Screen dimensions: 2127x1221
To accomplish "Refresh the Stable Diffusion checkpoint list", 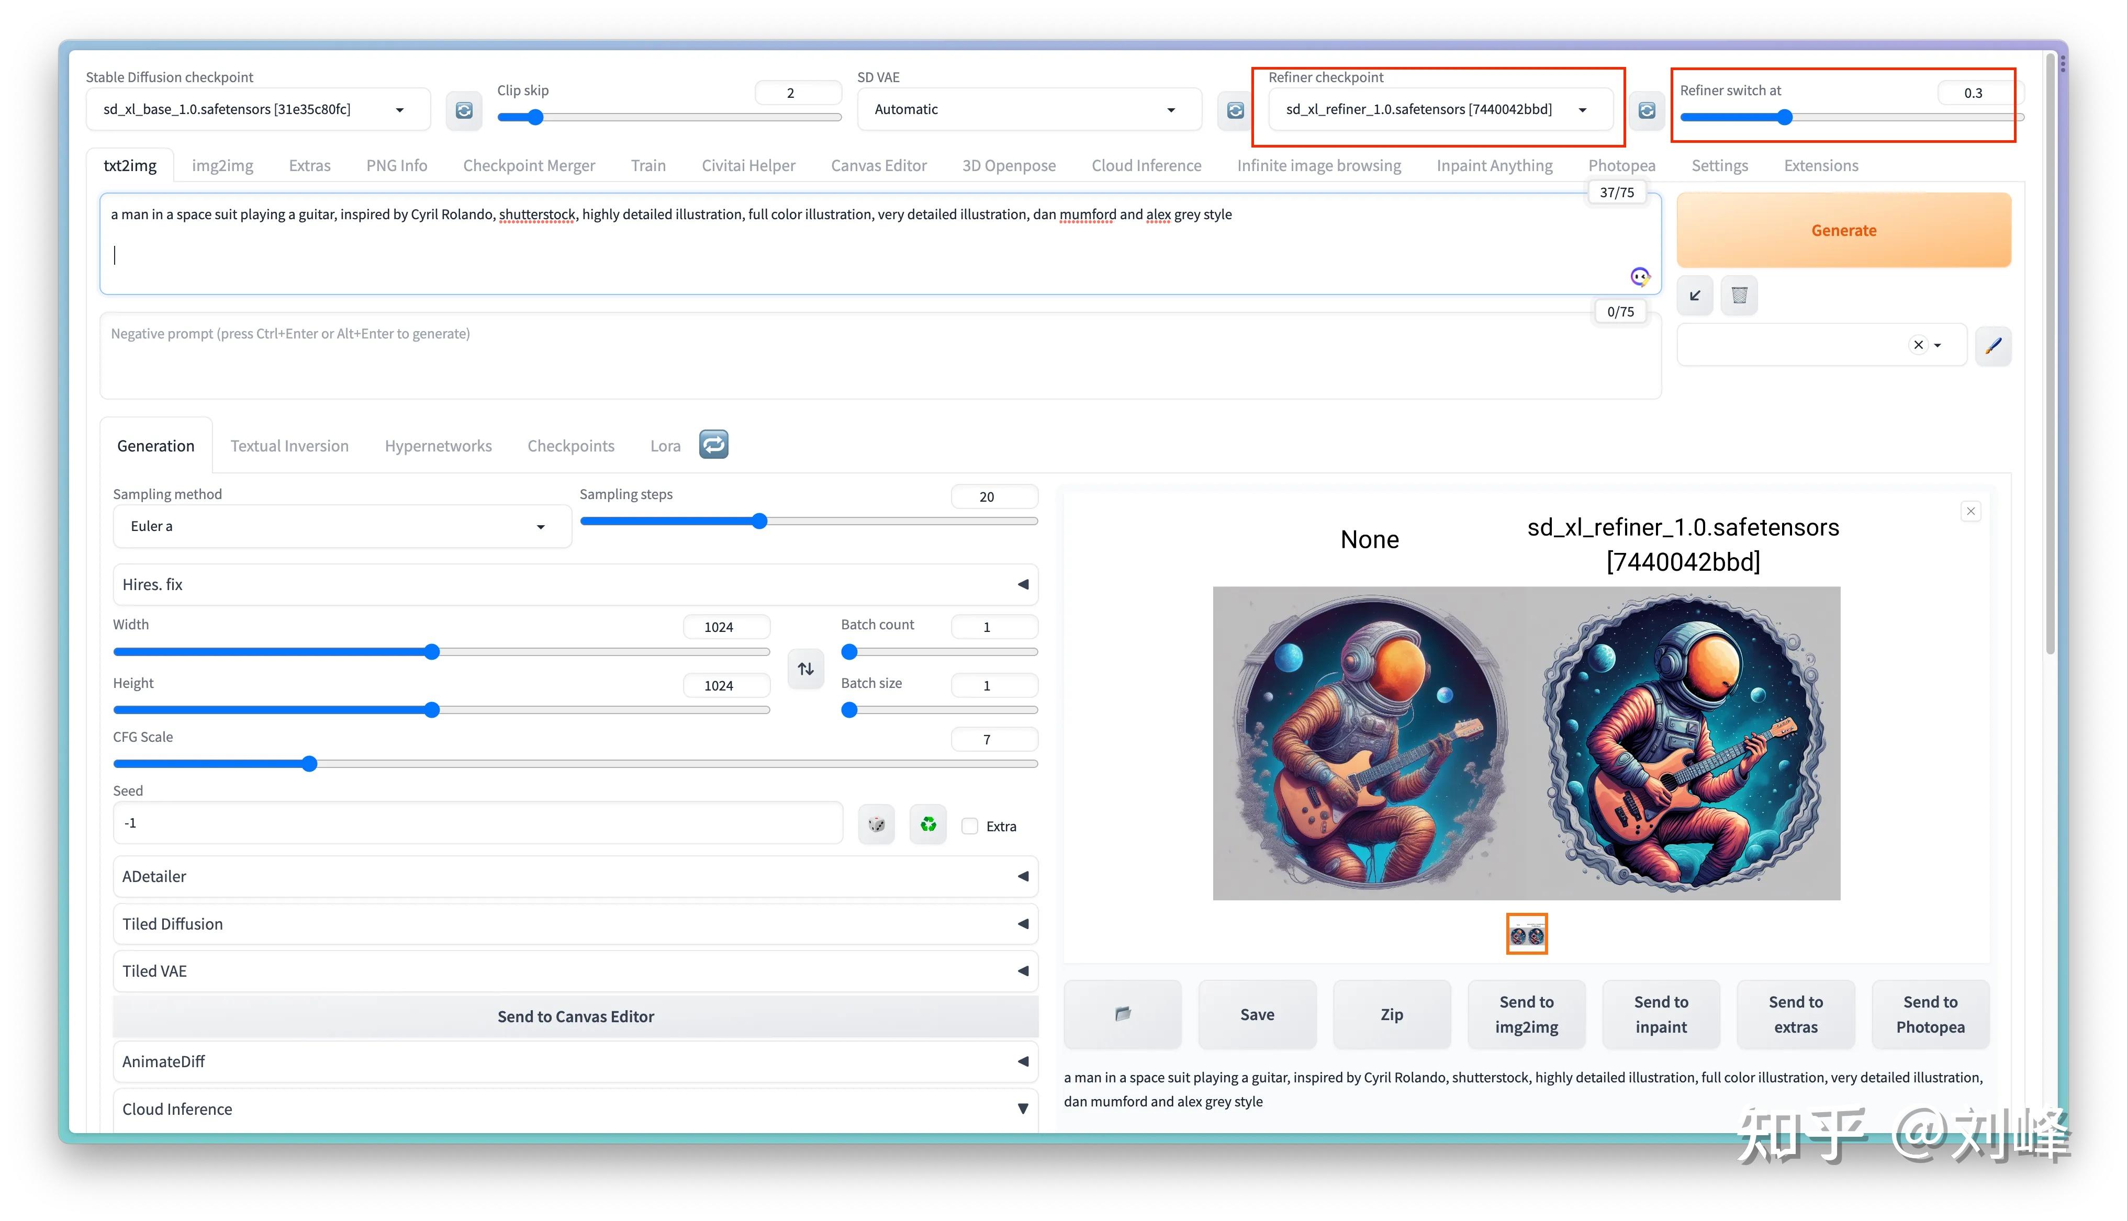I will pos(464,110).
